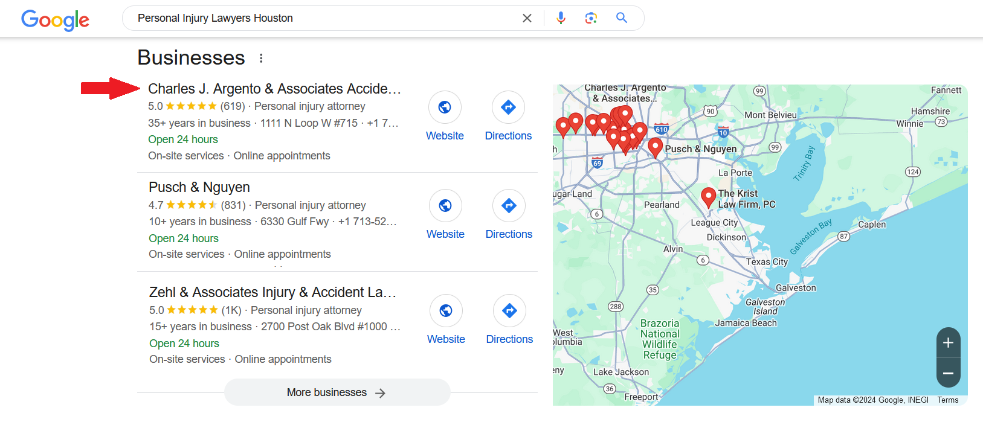Image resolution: width=983 pixels, height=422 pixels.
Task: Click Lake Jackson label on map
Action: coord(621,372)
